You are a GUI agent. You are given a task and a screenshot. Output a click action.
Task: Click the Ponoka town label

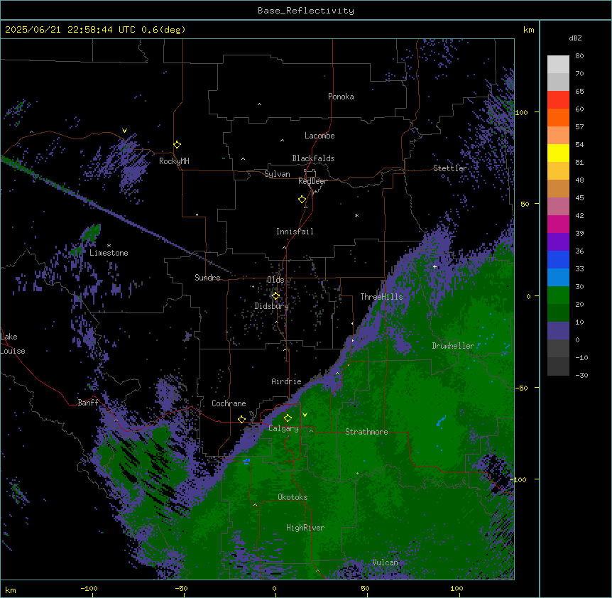point(341,97)
